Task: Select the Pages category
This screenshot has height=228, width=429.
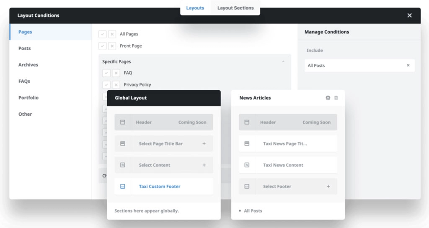Action: click(x=51, y=32)
